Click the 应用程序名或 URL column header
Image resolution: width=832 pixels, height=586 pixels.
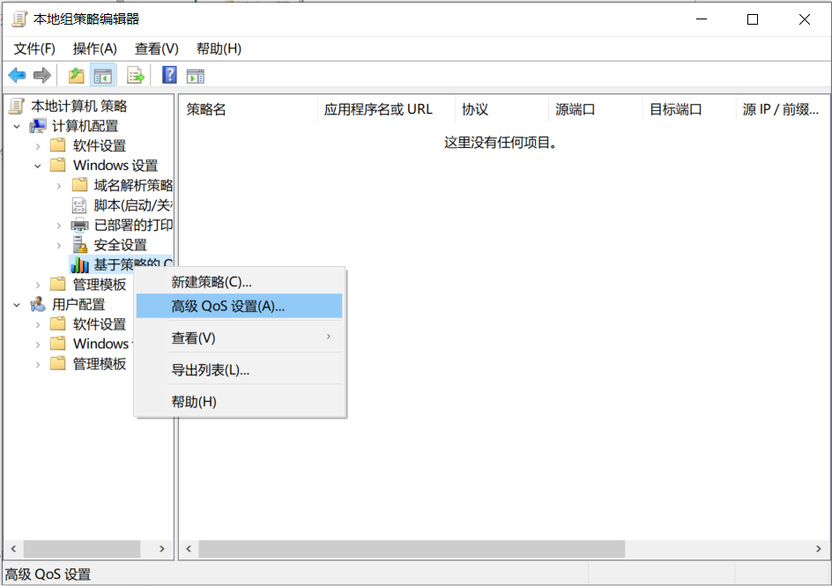point(386,109)
